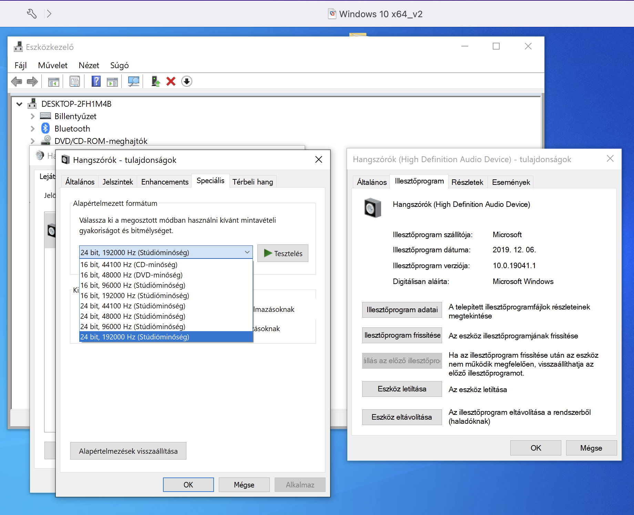634x515 pixels.
Task: Close the Hangszórók tulajdonságok dialog
Action: pos(319,159)
